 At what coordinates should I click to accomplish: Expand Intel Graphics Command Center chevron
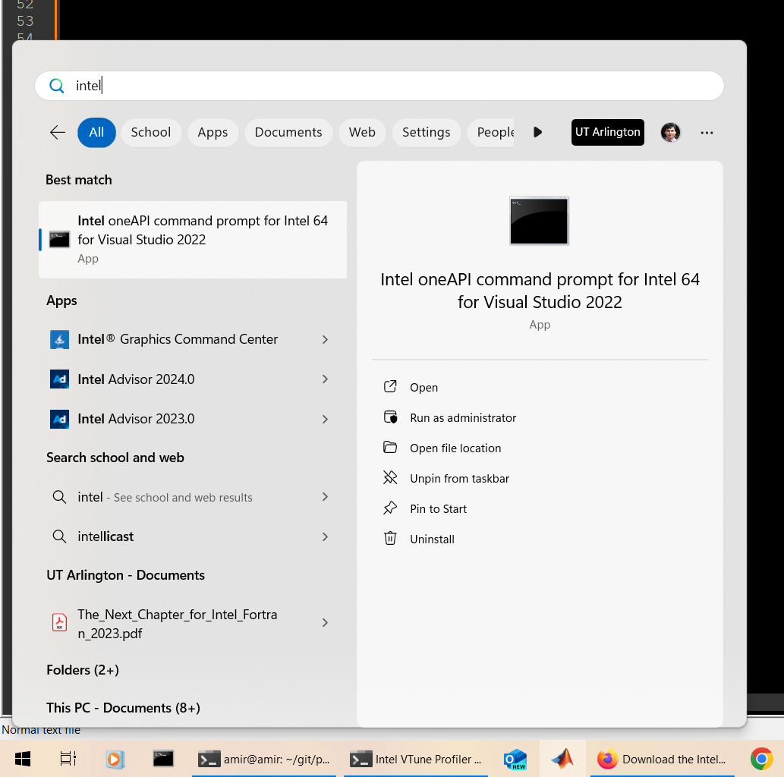(325, 339)
